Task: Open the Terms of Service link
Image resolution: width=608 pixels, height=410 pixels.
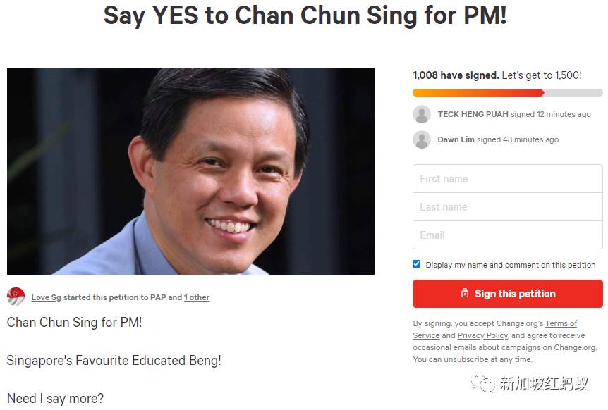Action: click(x=561, y=323)
